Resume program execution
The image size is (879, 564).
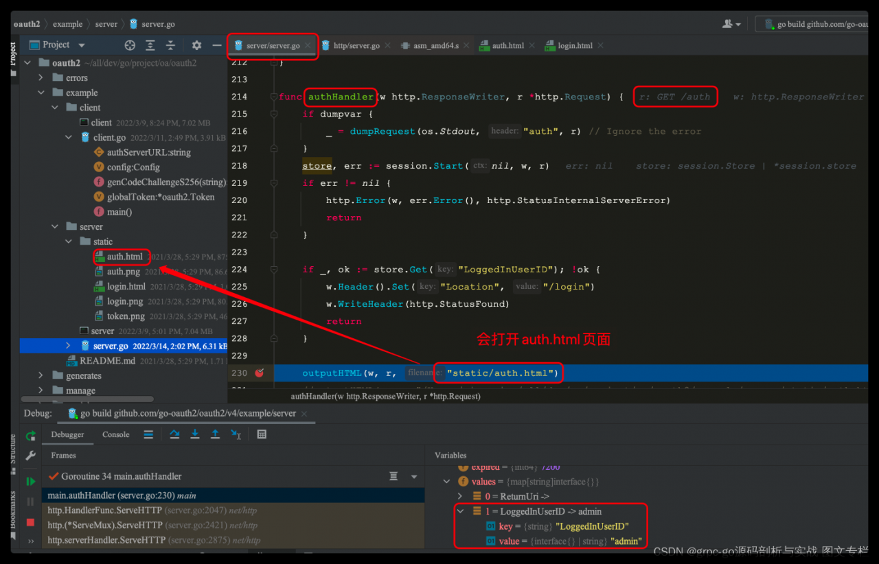[30, 482]
